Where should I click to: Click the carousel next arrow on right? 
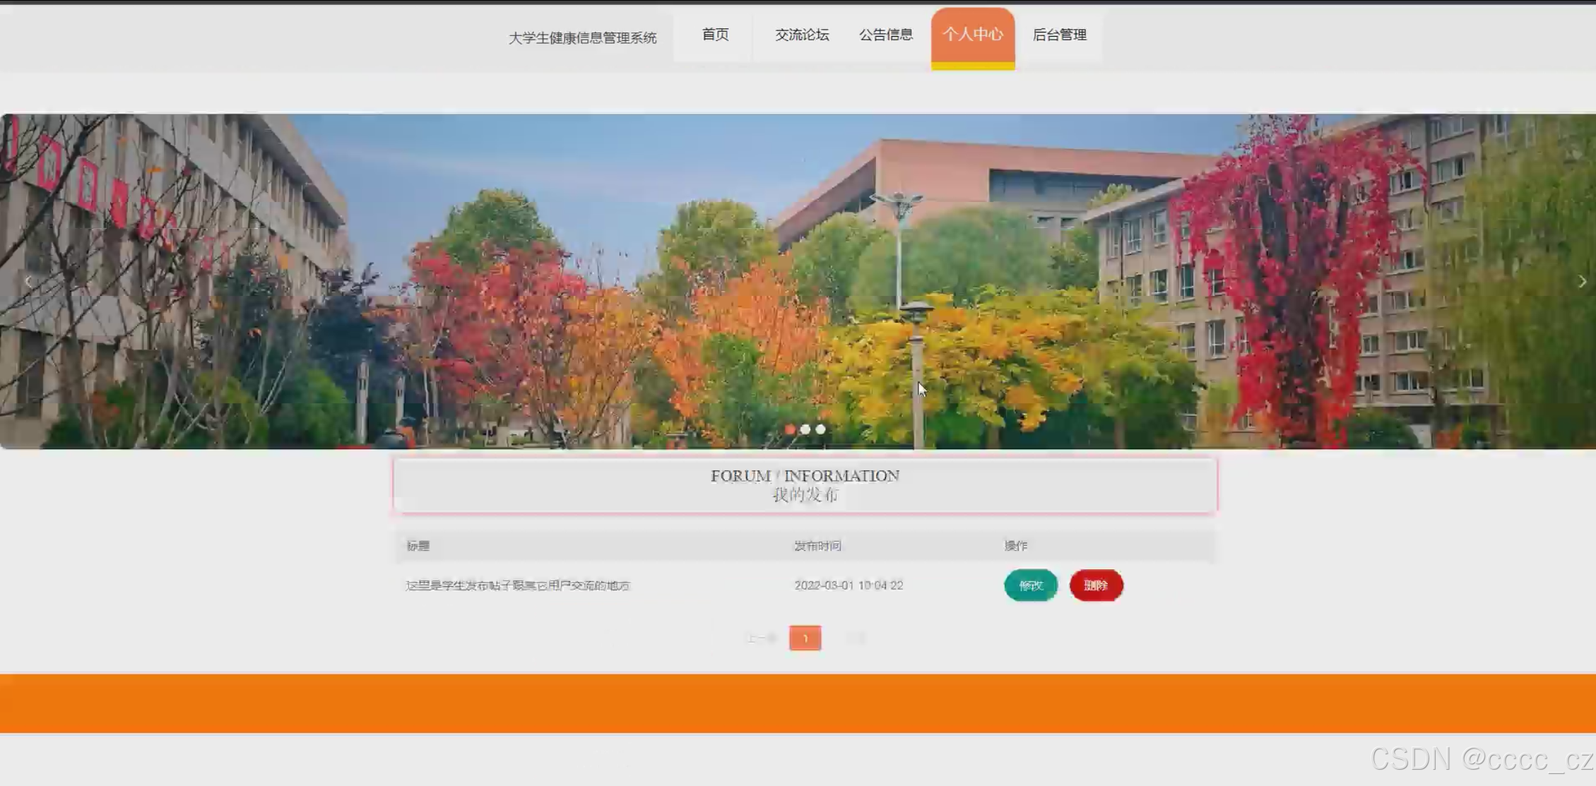tap(1582, 282)
